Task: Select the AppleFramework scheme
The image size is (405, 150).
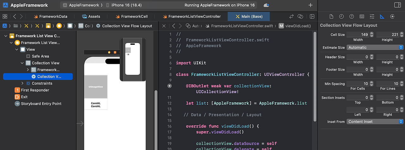Action: click(81, 5)
